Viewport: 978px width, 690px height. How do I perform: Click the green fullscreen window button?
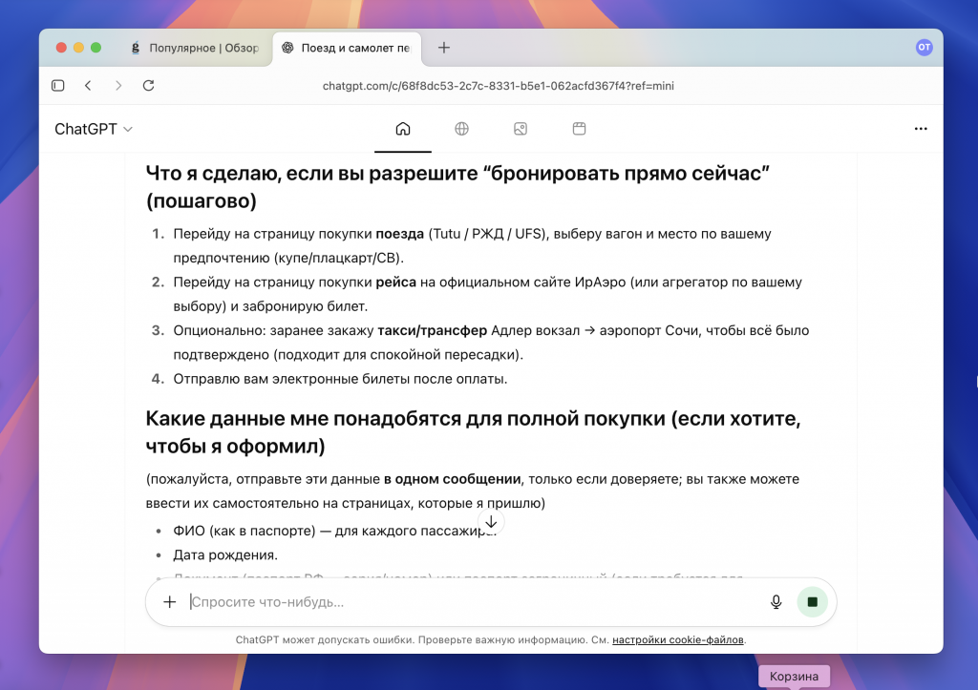tap(96, 48)
